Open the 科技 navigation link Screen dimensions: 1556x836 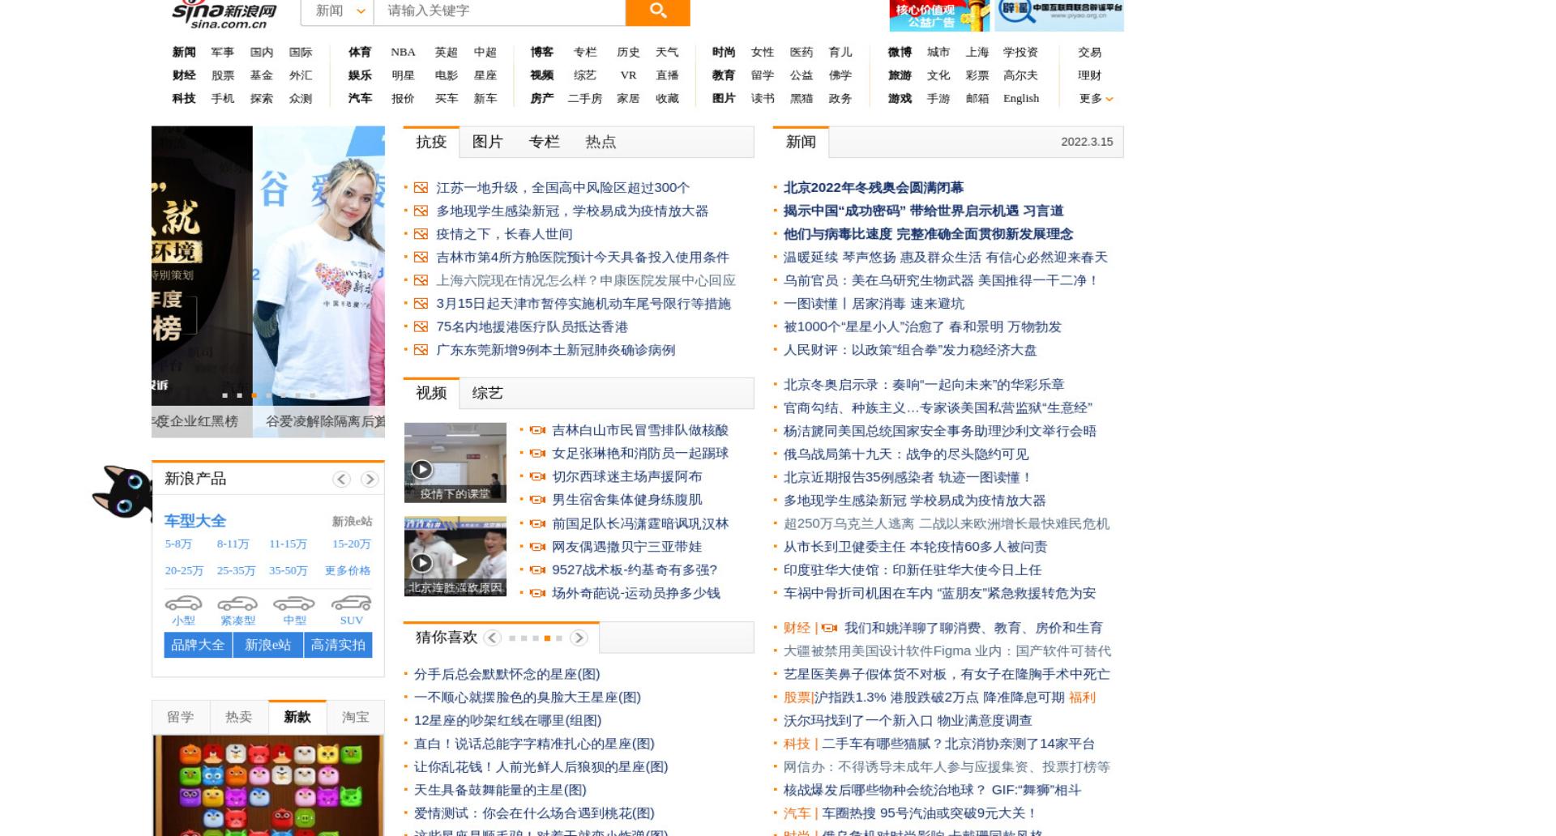pos(184,99)
